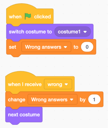Open Wrong answers dropdown in change block
Screen dimensions: 109x128
pos(52,99)
